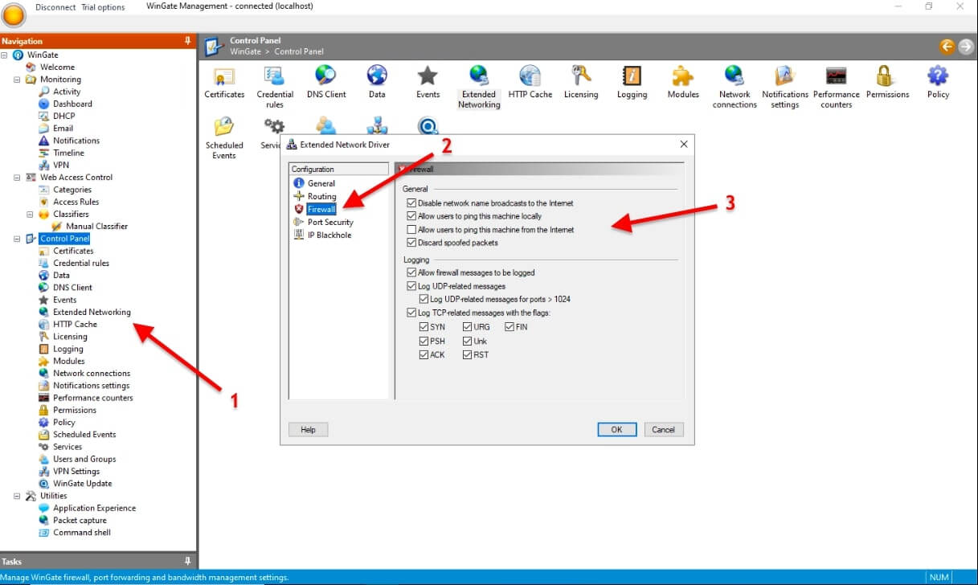Open WinGate Update in navigation tree

point(82,483)
